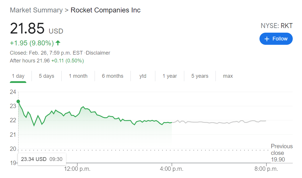
Task: Follow Rocket Companies stock
Action: click(x=276, y=38)
